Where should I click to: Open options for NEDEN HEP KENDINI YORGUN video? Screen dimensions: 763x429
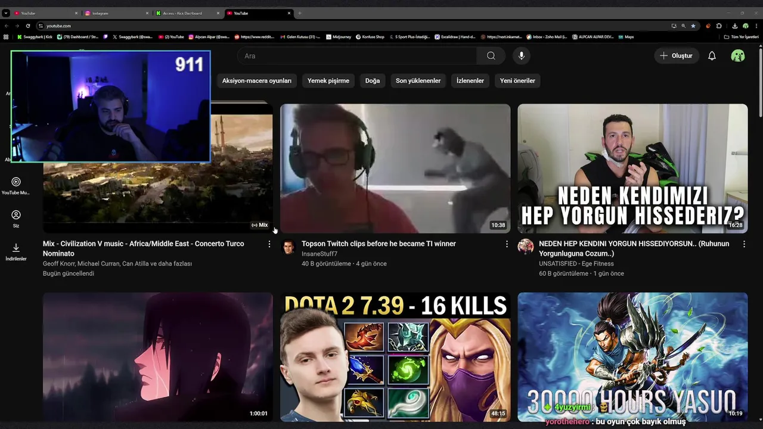coord(744,244)
